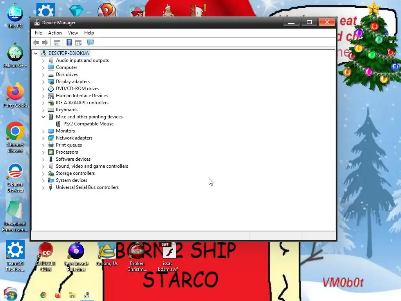
Task: Expand the Sound, video and game controllers chevron
Action: 43,166
